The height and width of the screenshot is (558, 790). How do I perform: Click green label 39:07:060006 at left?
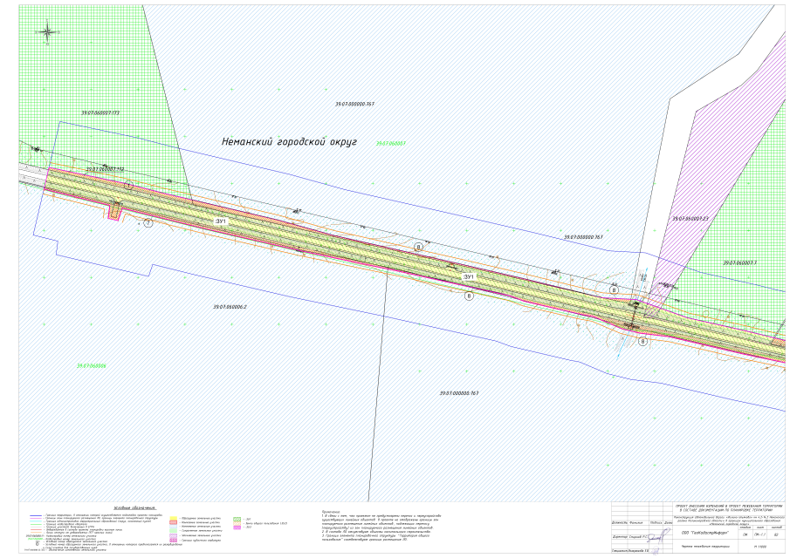click(x=91, y=365)
